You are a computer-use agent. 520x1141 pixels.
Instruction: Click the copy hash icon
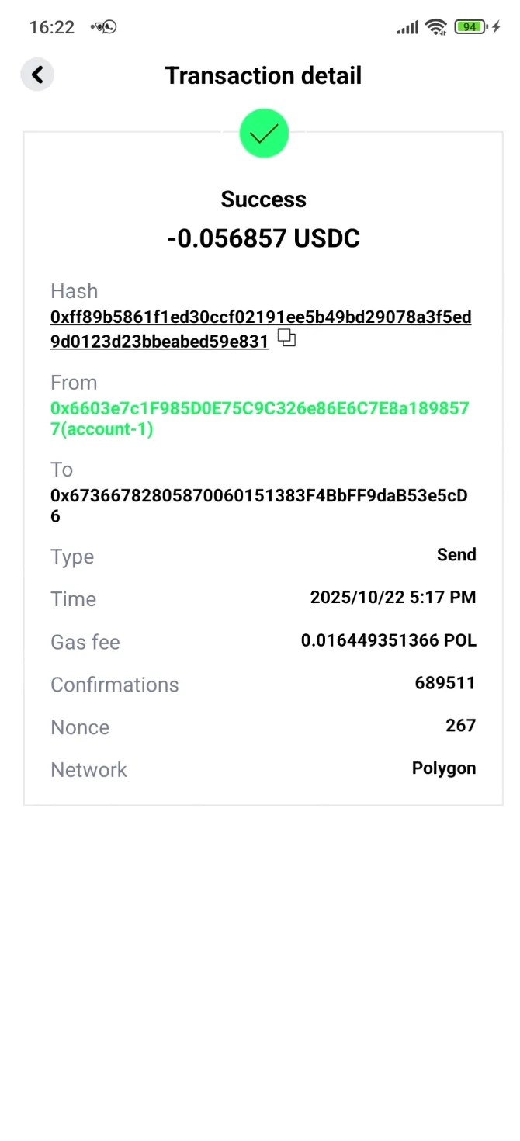(x=286, y=338)
